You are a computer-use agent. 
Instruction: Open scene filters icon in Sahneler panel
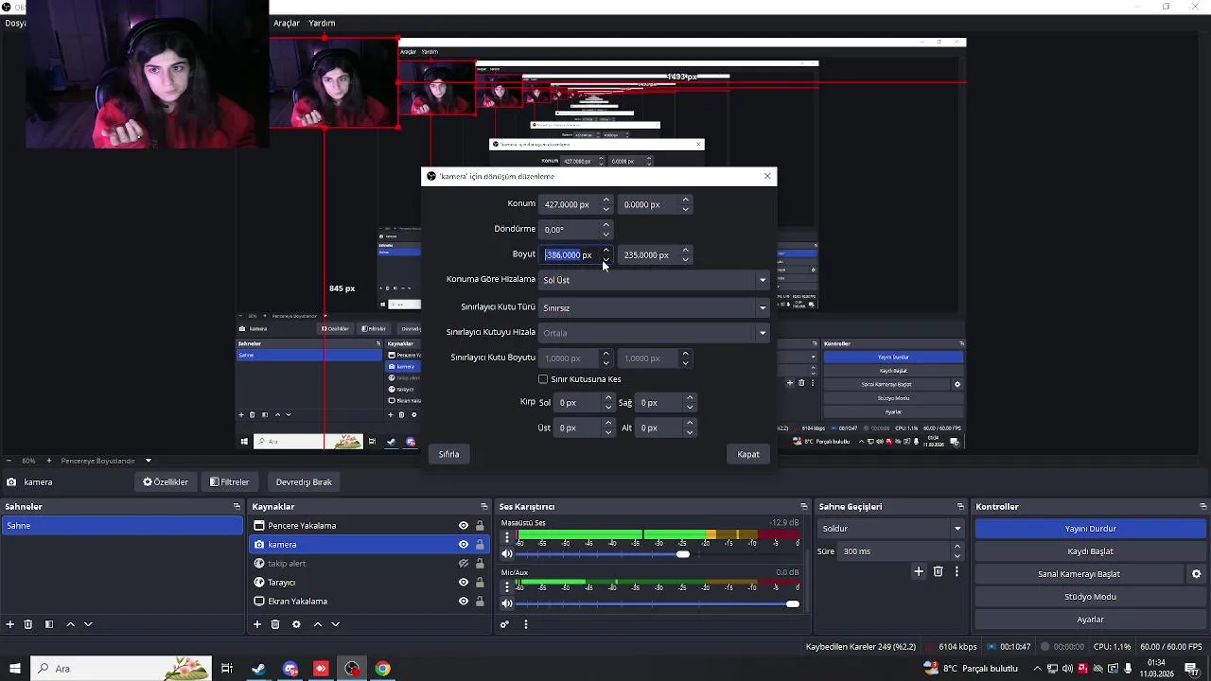coord(48,624)
